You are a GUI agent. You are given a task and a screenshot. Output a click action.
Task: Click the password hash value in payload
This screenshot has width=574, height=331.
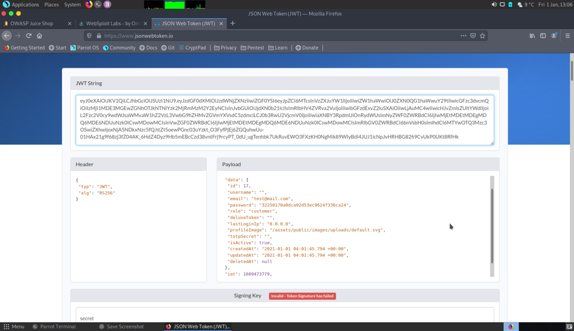(x=304, y=205)
